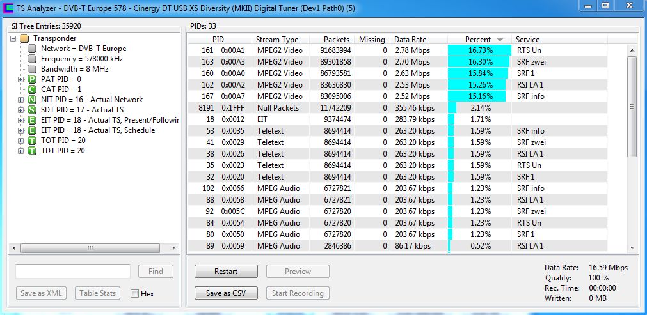Enable the Hex checkbox

pyautogui.click(x=134, y=293)
